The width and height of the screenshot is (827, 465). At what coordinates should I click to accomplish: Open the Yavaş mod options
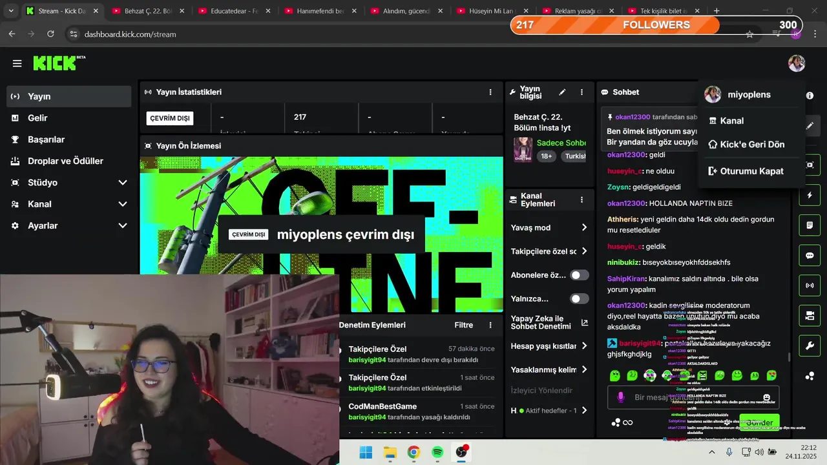[549, 227]
